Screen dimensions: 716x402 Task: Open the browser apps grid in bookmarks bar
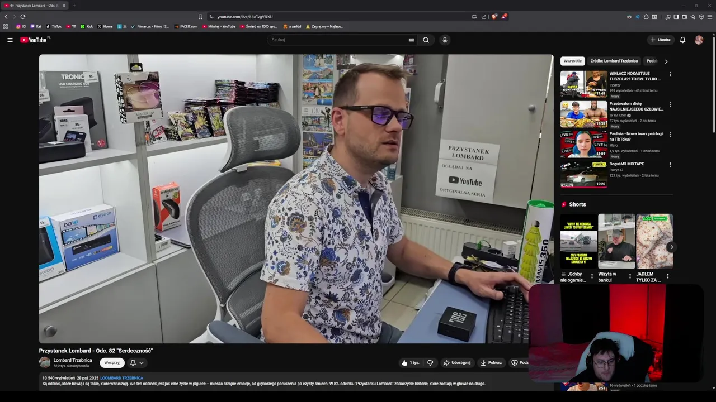pyautogui.click(x=6, y=26)
